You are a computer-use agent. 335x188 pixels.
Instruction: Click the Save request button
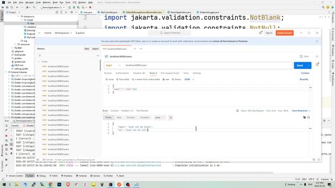tap(304, 56)
